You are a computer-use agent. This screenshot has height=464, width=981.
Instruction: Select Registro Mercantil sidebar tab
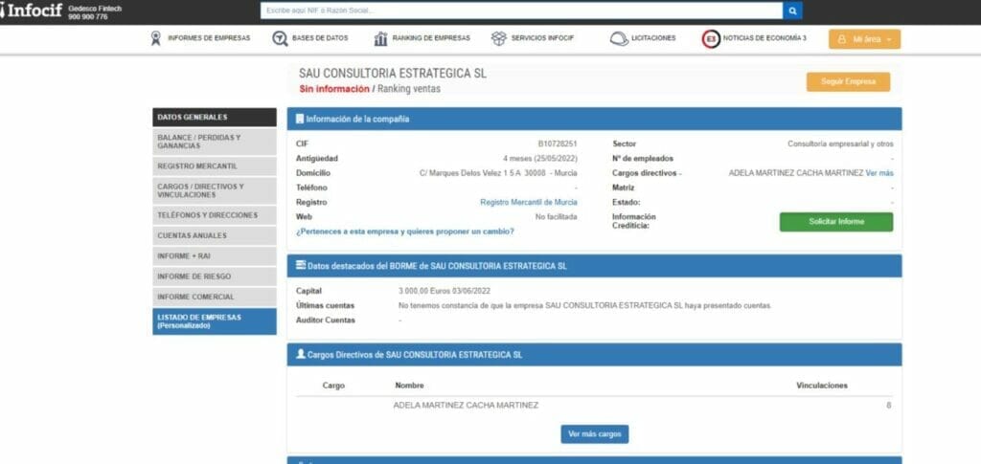tap(214, 166)
